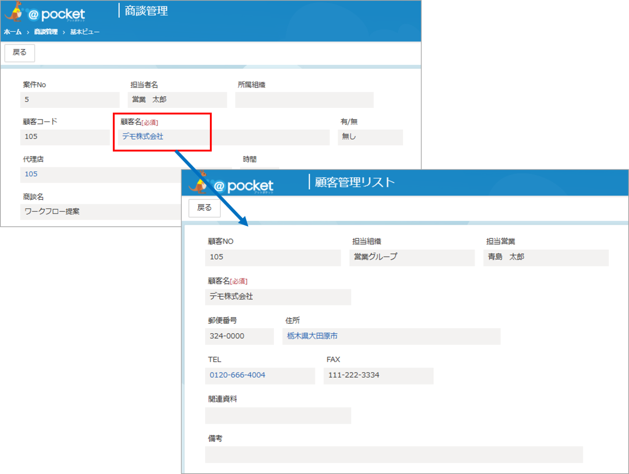The image size is (629, 474).
Task: Click the phone number 0120-666-4004 link
Action: coord(237,375)
